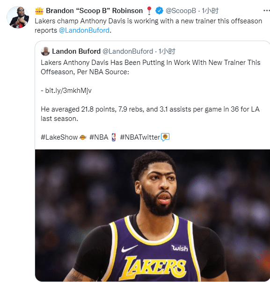Image resolution: width=270 pixels, height=282 pixels.
Task: Open the bit.ly/3mkhMjv link
Action: click(68, 91)
